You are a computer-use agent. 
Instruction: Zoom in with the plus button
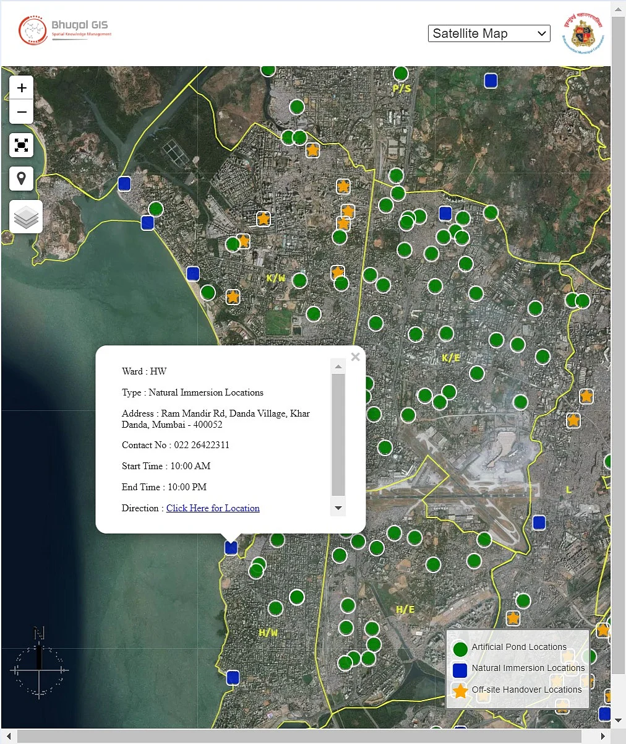coord(22,88)
